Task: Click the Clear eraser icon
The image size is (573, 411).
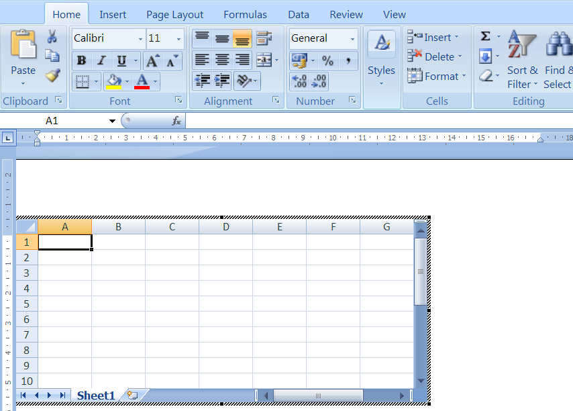Action: click(x=485, y=76)
